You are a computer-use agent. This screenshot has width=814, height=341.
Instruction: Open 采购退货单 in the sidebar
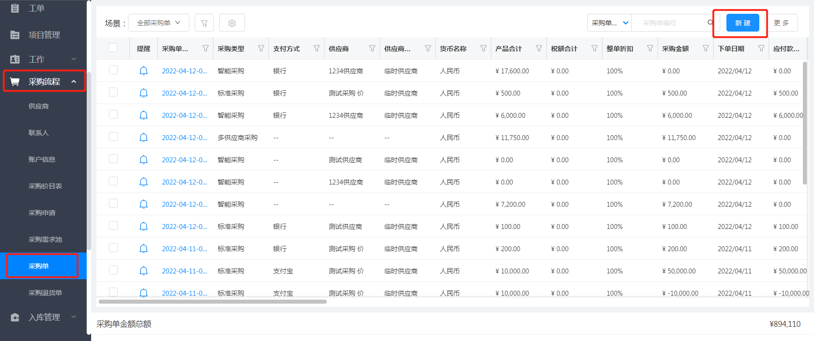[x=45, y=293]
